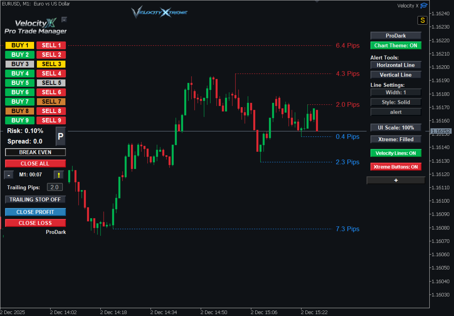Click SELL 4 button
The image size is (454, 316).
click(51, 74)
